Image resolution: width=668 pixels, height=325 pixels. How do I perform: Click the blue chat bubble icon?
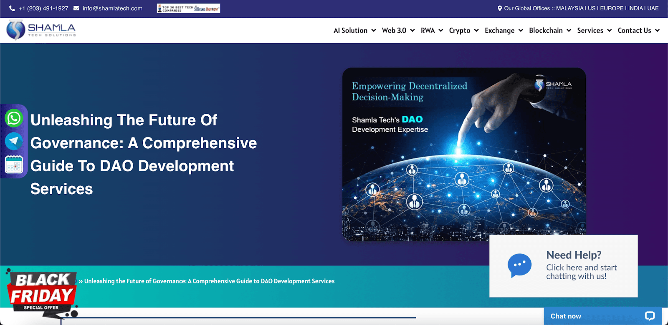click(520, 265)
